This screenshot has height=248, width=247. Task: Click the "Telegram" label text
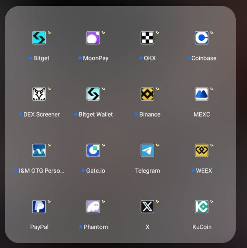coord(147,171)
